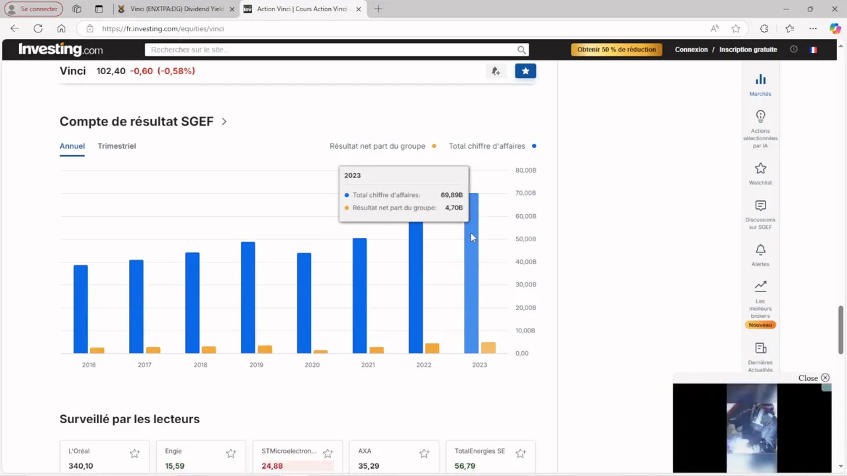Screen dimensions: 847x476
Task: Open the Copilot icon in the browser toolbar
Action: (x=834, y=28)
